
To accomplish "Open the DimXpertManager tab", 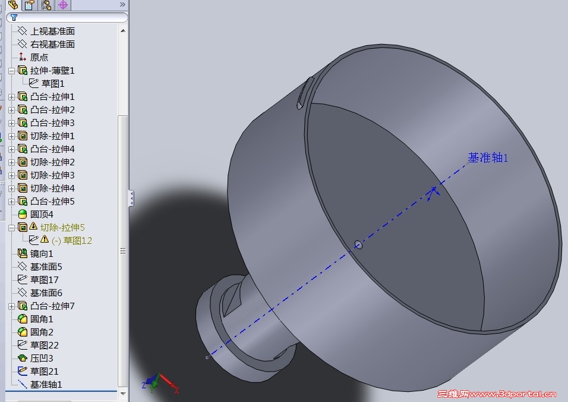I will [x=63, y=5].
